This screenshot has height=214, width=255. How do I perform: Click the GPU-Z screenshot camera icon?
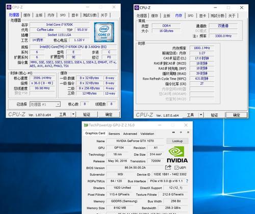pos(173,132)
